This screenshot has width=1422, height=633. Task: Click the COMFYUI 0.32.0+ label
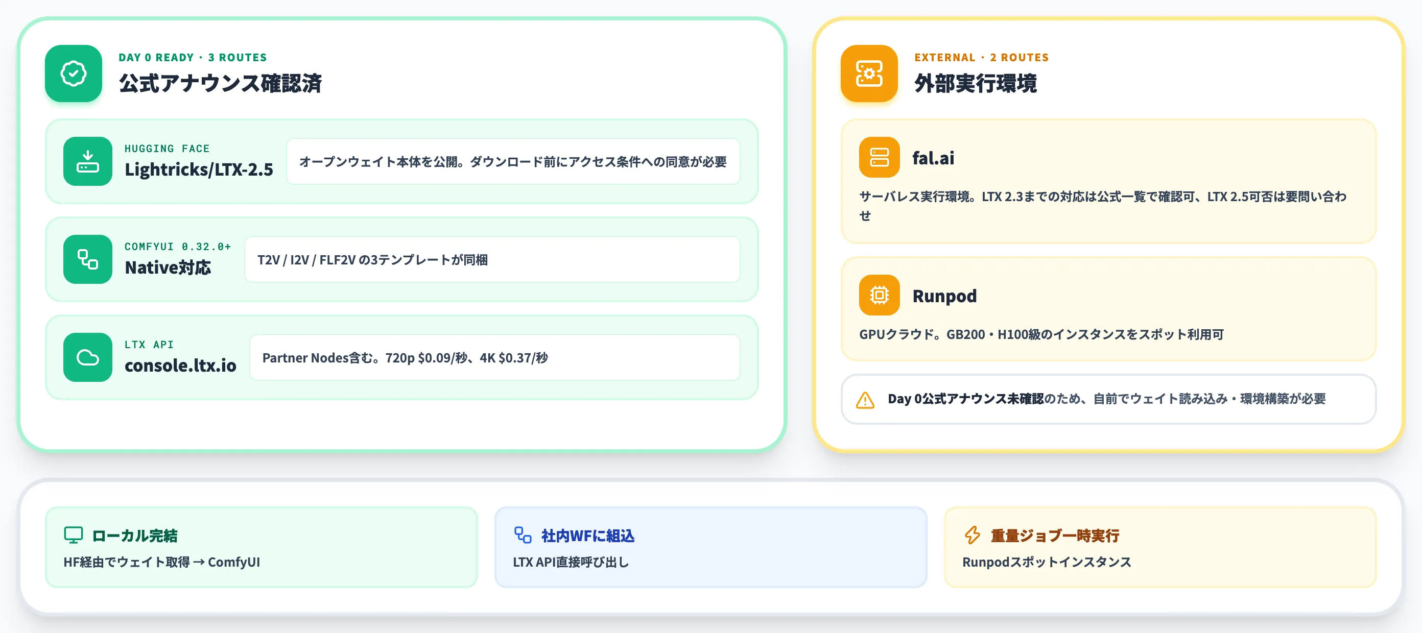point(178,246)
